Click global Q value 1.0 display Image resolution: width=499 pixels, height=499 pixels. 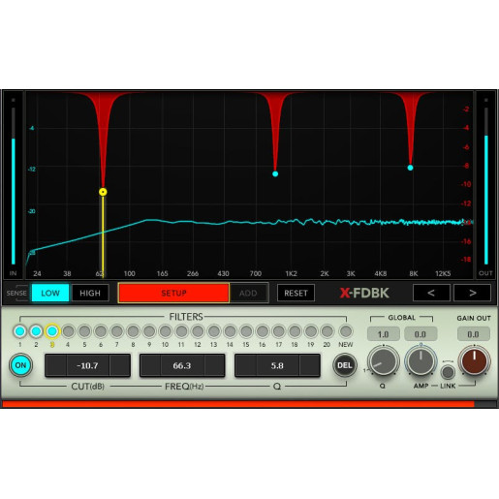384,334
